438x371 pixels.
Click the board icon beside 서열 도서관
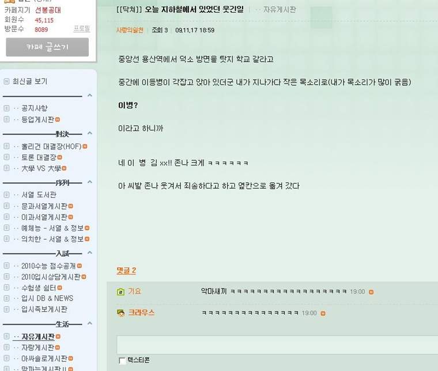(7, 194)
